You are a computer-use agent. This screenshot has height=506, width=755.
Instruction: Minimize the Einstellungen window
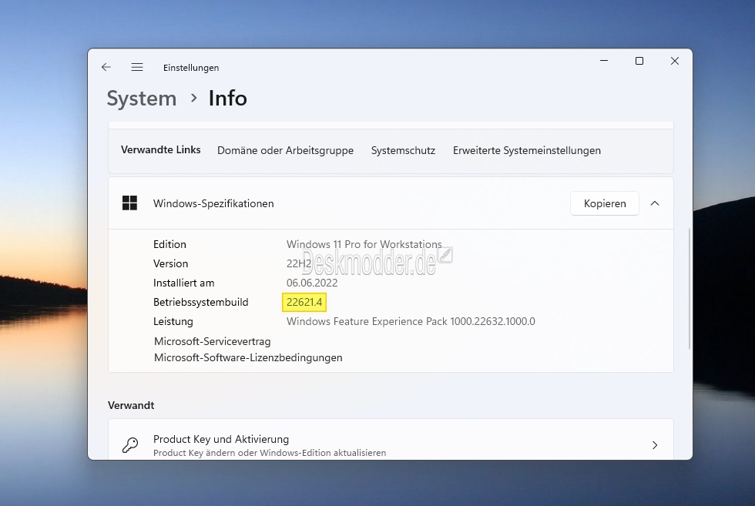point(604,61)
